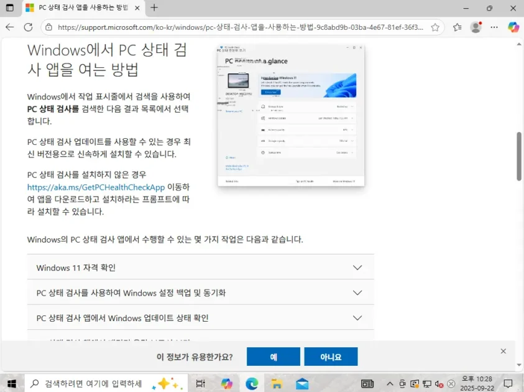
Task: Expand the Windows 설정 백업 및 동기화 section
Action: [200, 292]
